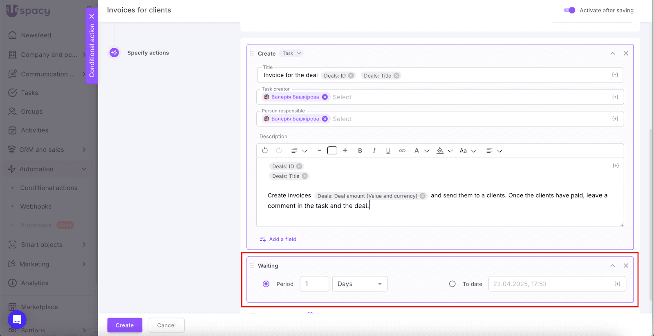Open the chat support bubble icon
The width and height of the screenshot is (654, 336).
[x=17, y=319]
